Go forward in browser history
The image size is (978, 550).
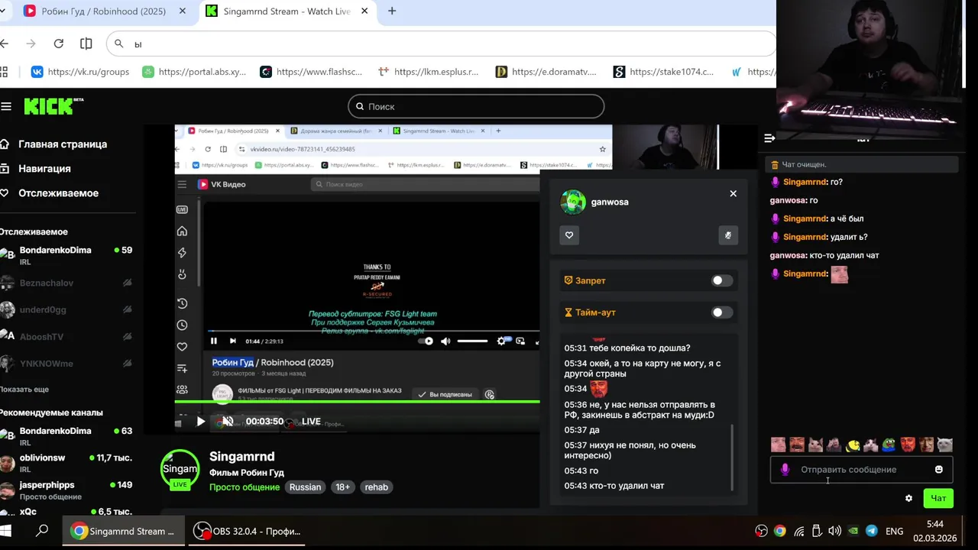point(31,44)
